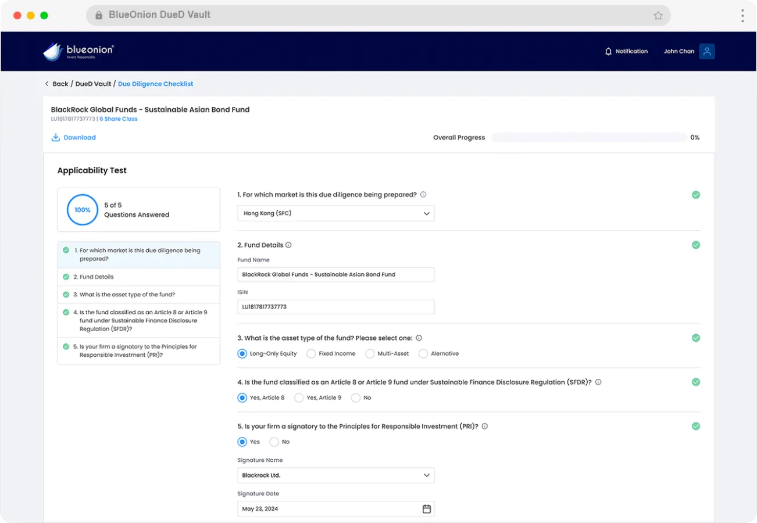Click the Applicability Test heading
This screenshot has height=523, width=757.
92,170
